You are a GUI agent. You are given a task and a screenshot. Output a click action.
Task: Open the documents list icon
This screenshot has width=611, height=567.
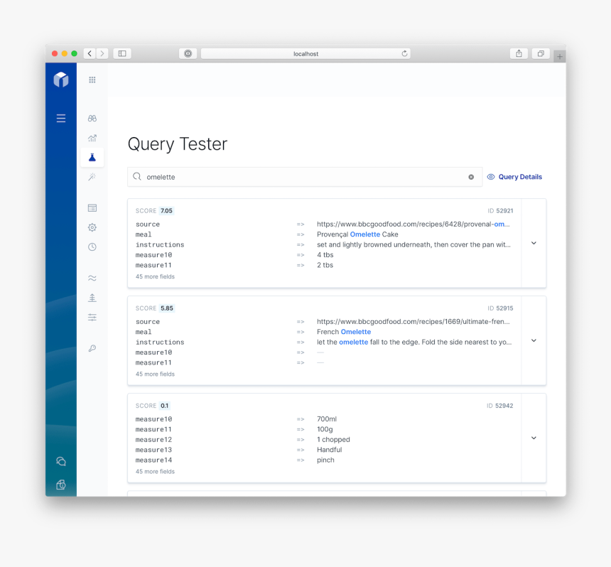pos(92,208)
